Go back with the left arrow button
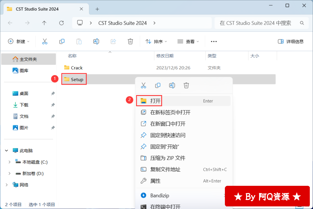 (x=10, y=23)
